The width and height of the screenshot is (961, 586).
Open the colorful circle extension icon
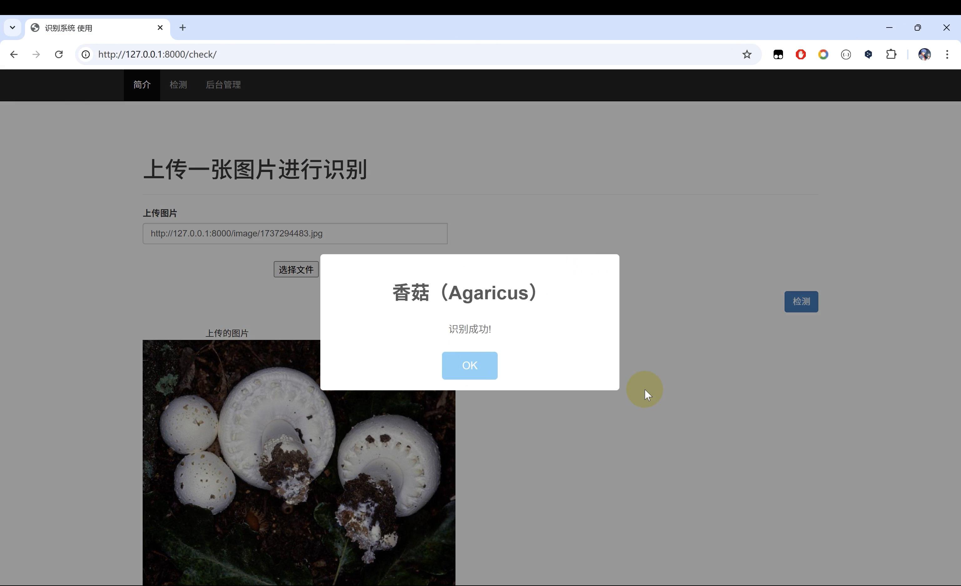pyautogui.click(x=823, y=54)
